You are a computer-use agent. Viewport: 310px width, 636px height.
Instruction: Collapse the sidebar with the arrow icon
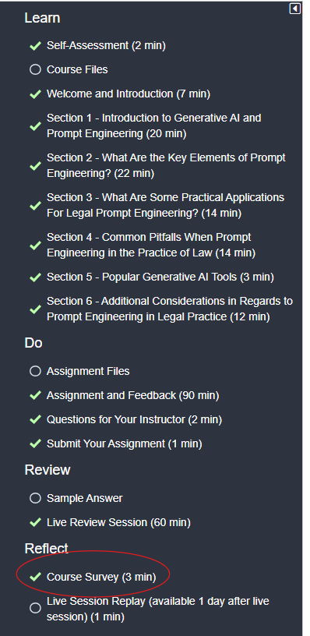coord(295,9)
